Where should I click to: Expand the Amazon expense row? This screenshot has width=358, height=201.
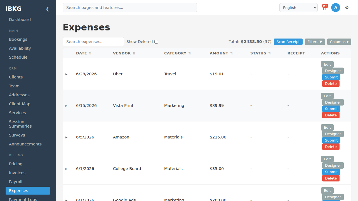[67, 137]
